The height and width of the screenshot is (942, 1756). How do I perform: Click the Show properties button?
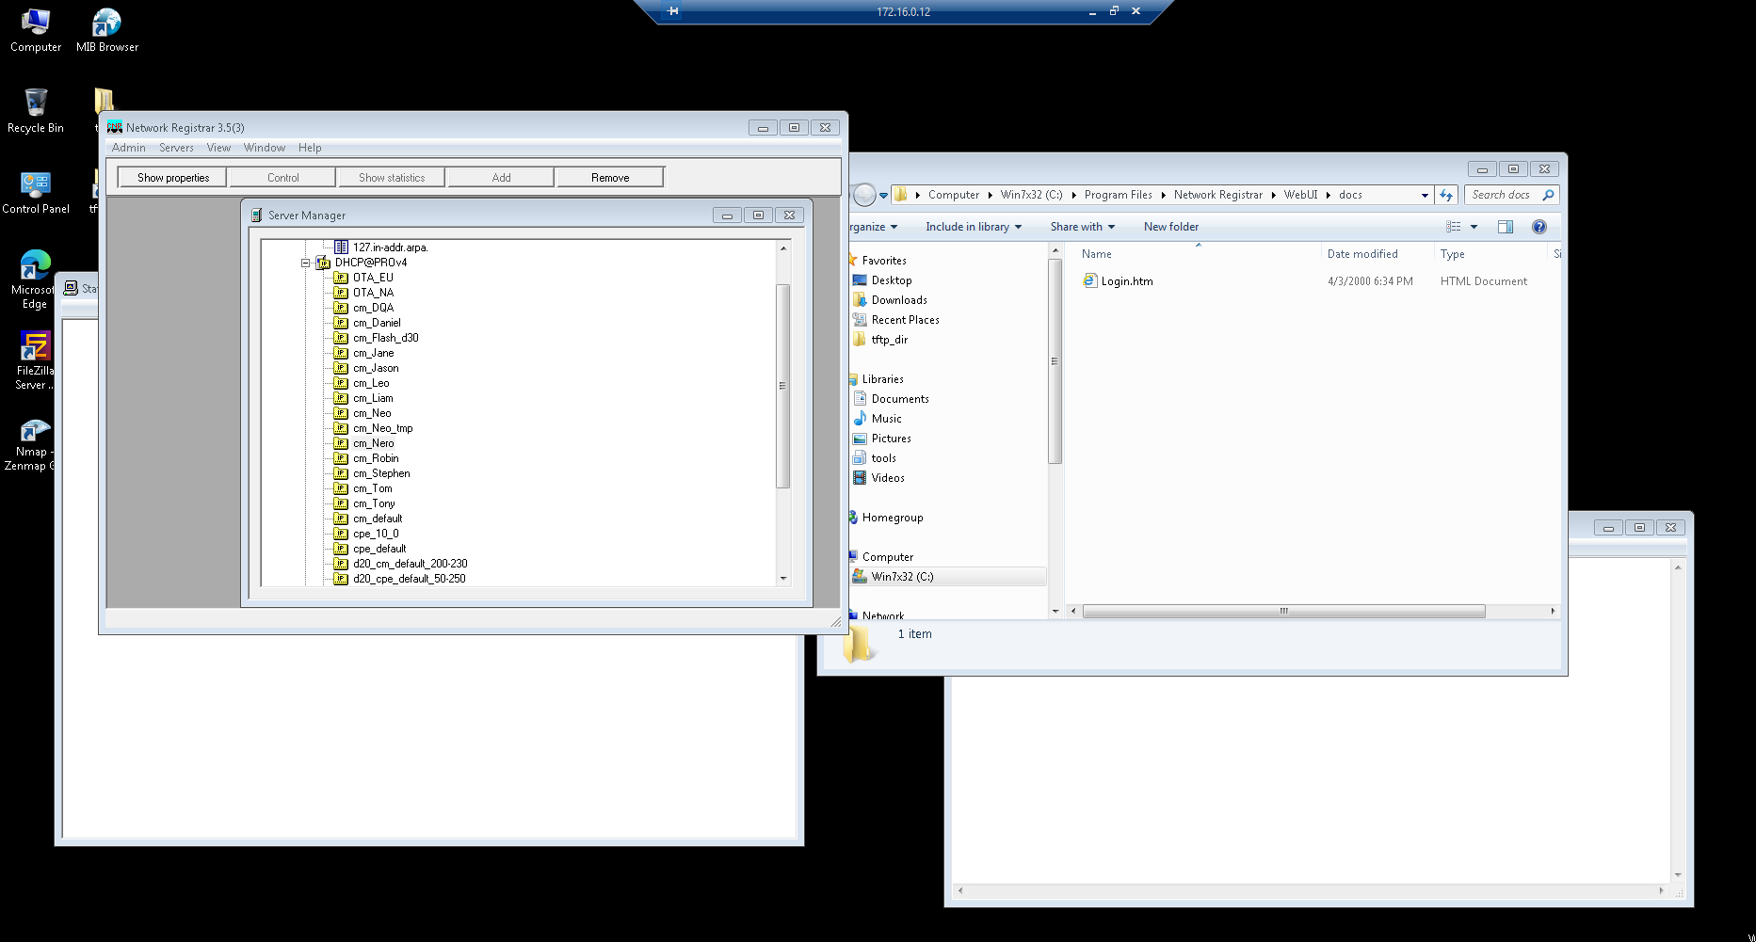pos(172,178)
